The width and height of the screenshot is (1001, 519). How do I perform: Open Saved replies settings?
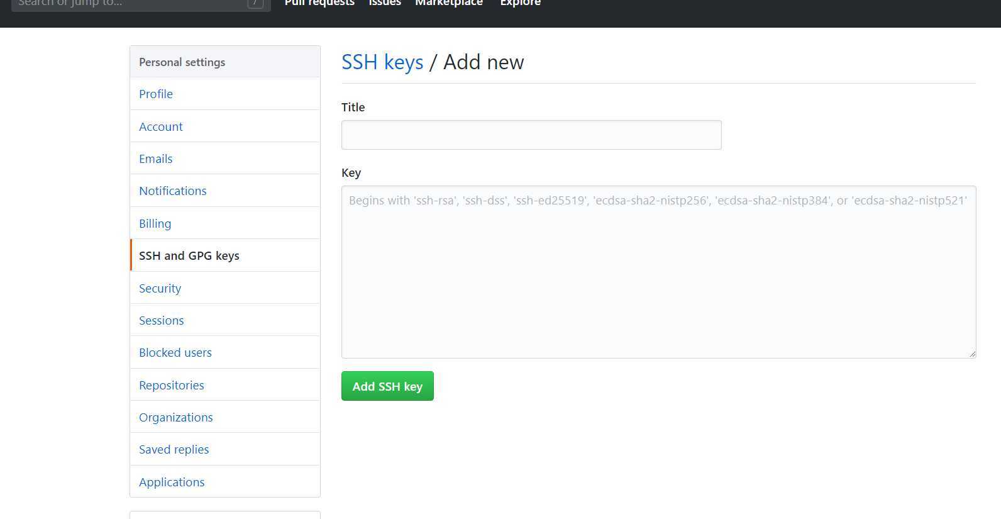click(x=224, y=449)
